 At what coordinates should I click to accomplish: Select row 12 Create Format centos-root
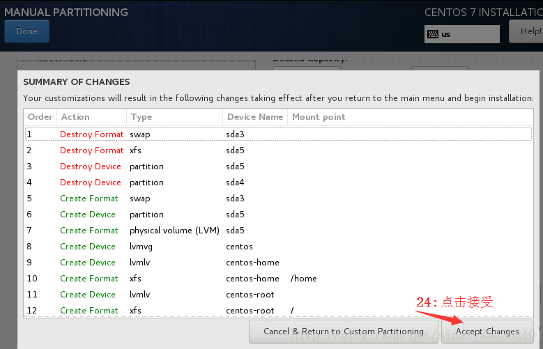pyautogui.click(x=278, y=310)
